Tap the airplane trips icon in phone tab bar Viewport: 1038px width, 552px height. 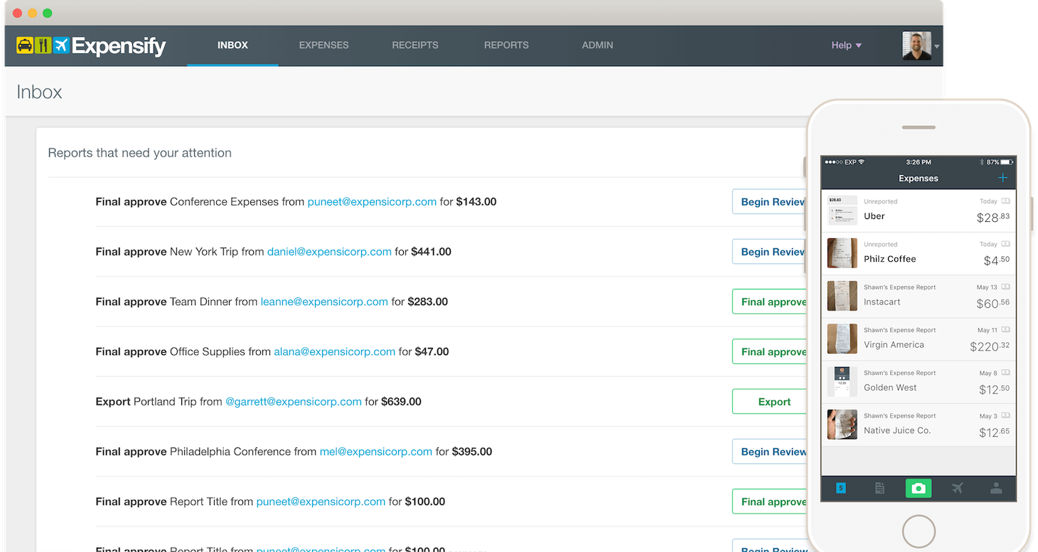pos(958,488)
